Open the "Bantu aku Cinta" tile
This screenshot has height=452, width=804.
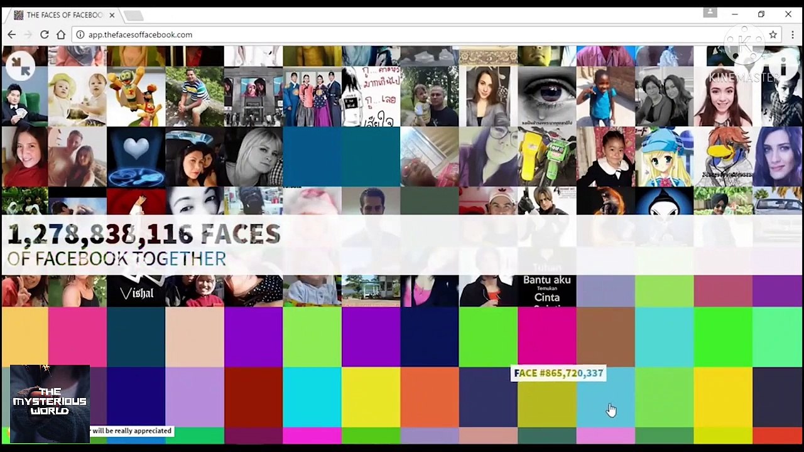pyautogui.click(x=546, y=291)
